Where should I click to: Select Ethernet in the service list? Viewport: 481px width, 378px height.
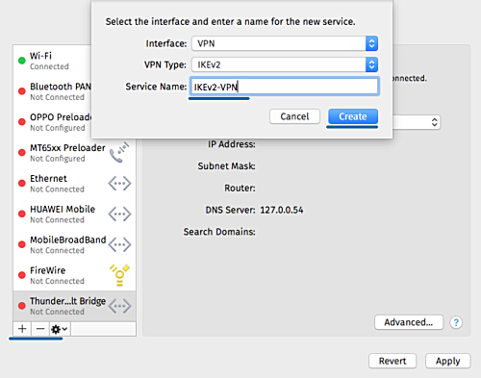point(74,184)
